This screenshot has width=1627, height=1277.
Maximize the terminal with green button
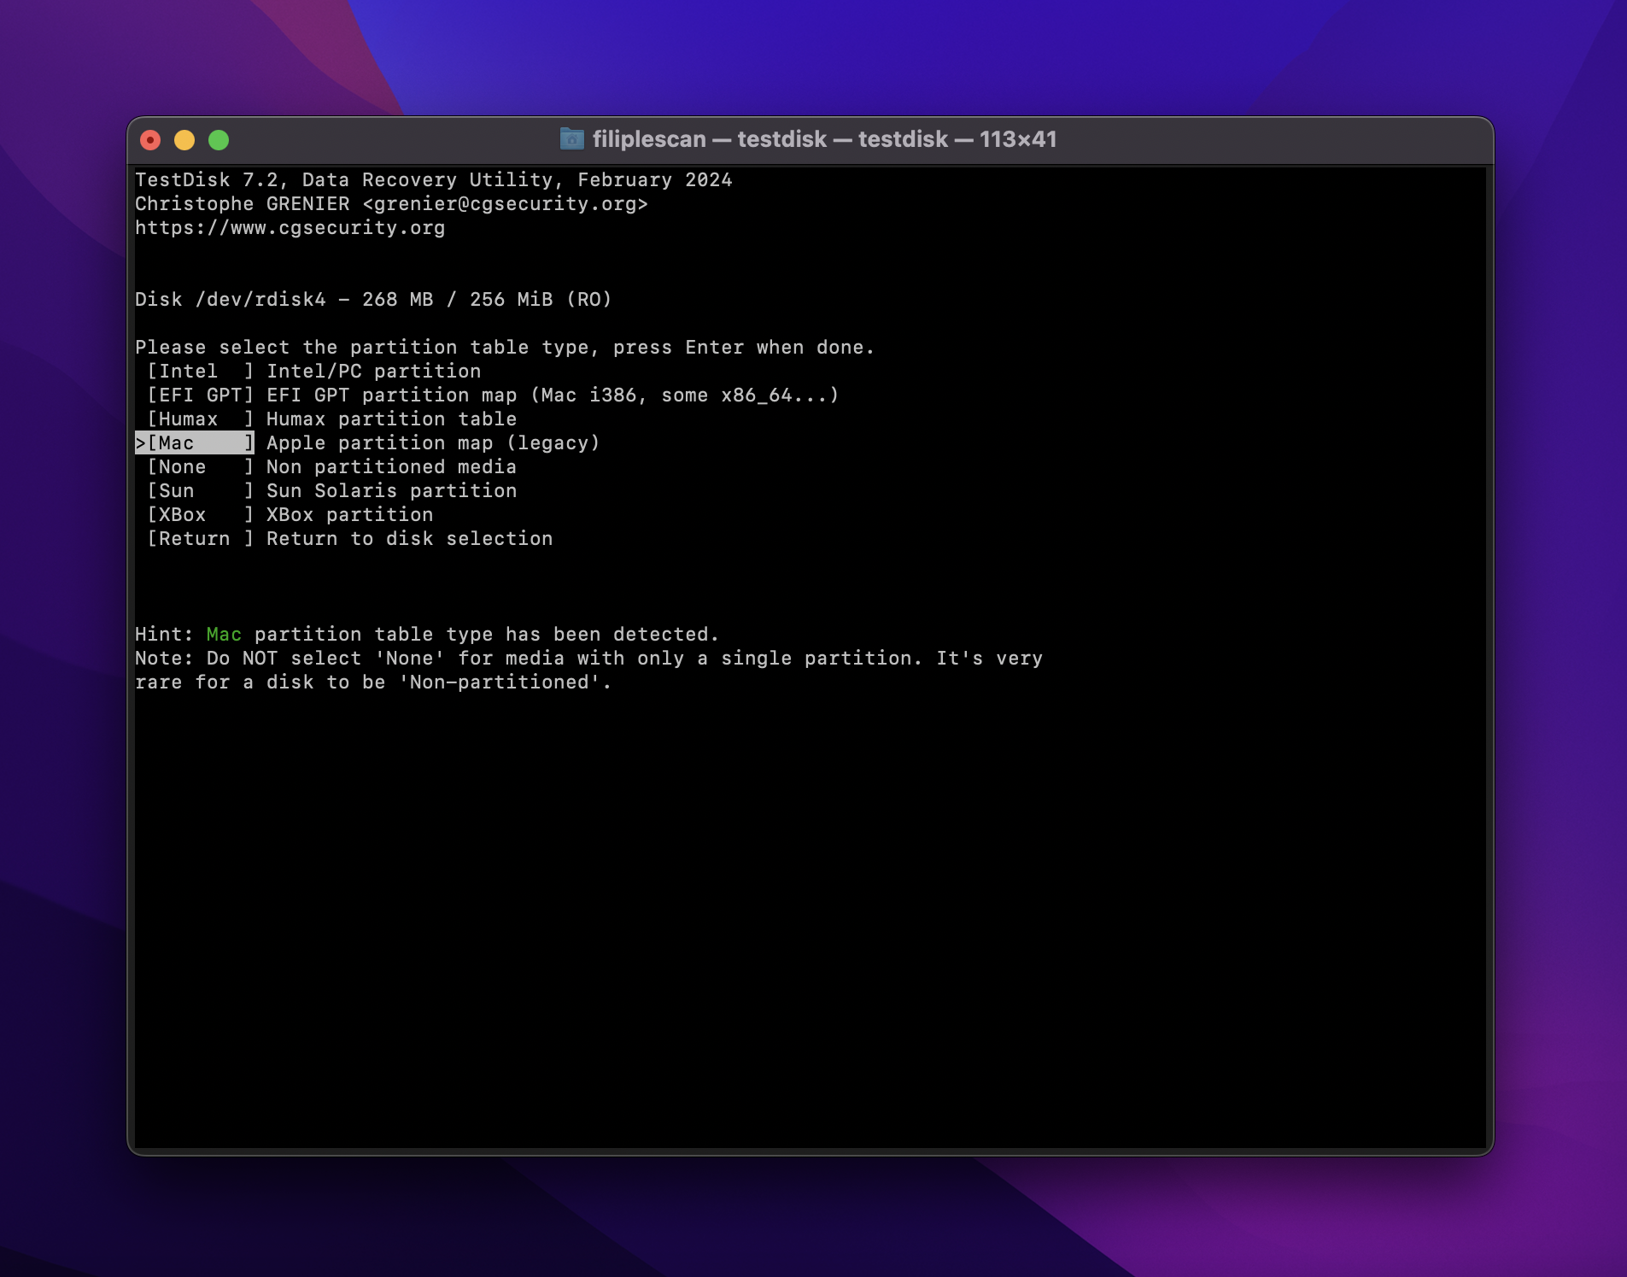(x=219, y=140)
